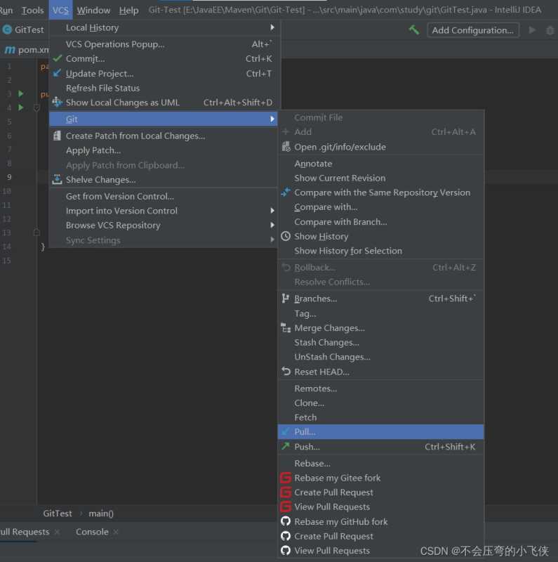Toggle the code fold marker on line 13
Image resolution: width=558 pixels, height=562 pixels.
36,233
